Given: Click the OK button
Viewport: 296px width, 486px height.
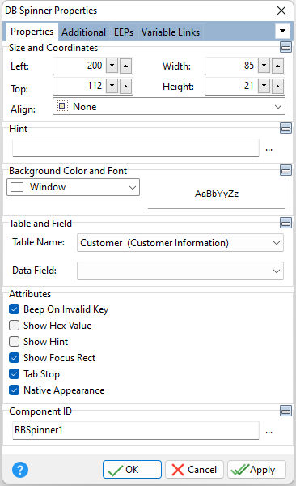Looking at the screenshot, I should (x=132, y=470).
